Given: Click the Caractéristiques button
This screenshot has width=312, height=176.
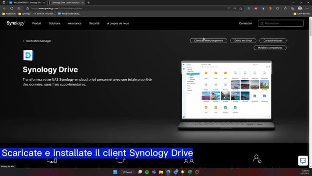Looking at the screenshot, I should coord(273,41).
